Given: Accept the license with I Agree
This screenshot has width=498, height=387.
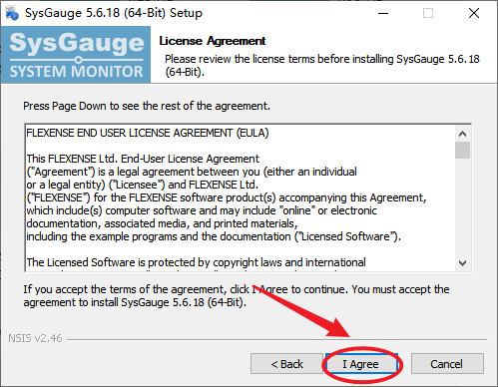Looking at the screenshot, I should pos(361,364).
